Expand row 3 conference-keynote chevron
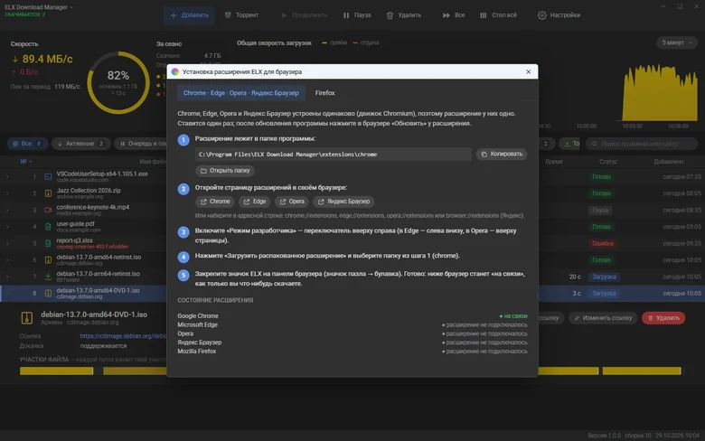The width and height of the screenshot is (705, 441). coord(7,210)
